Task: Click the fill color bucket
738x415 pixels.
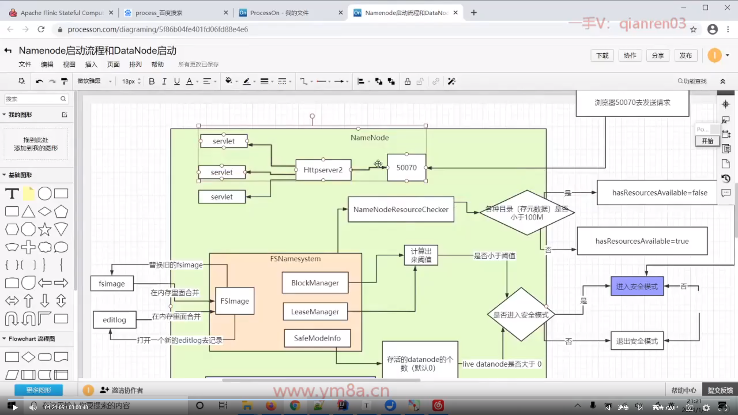Action: pyautogui.click(x=229, y=81)
